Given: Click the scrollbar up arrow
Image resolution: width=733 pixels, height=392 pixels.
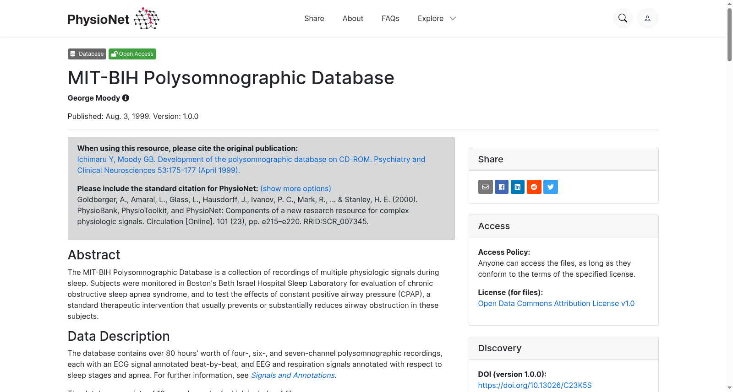Looking at the screenshot, I should click(729, 4).
